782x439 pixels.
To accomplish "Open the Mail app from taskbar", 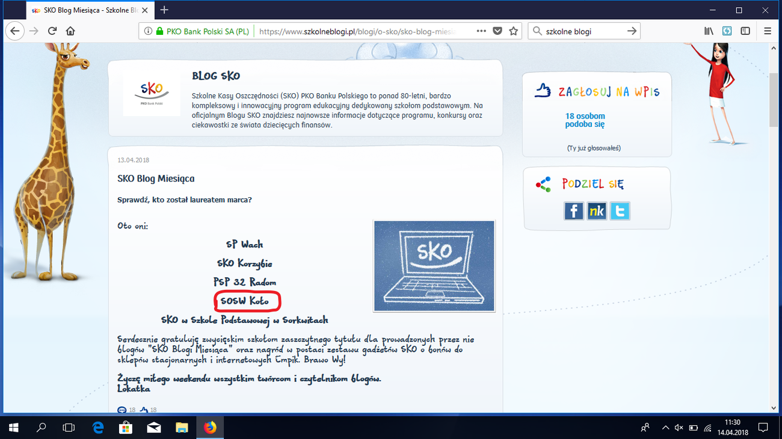I will 154,428.
